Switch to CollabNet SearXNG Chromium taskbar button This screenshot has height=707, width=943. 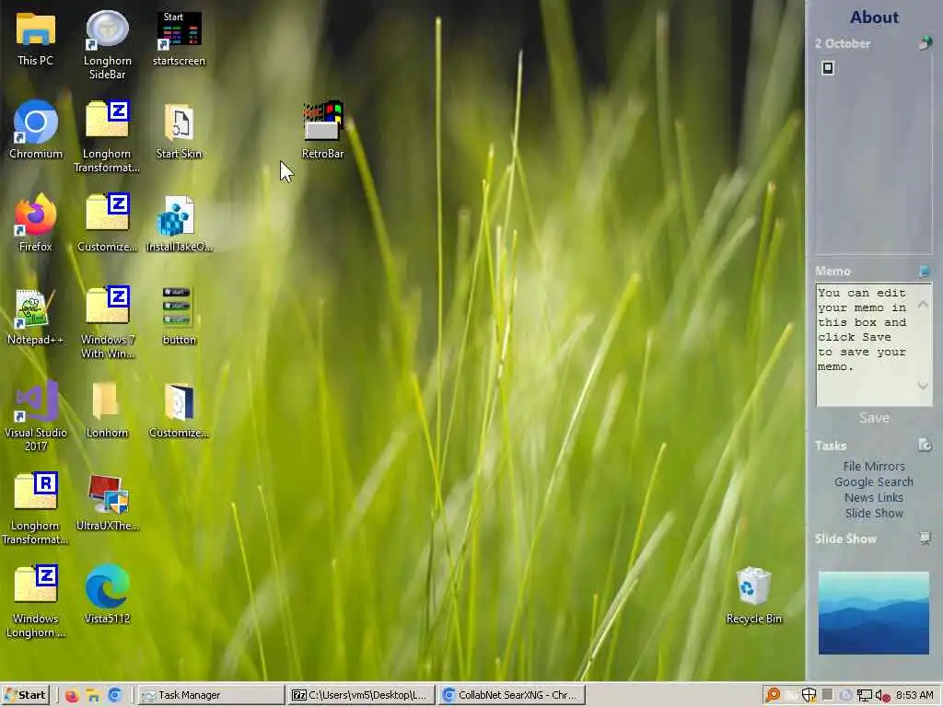point(512,695)
